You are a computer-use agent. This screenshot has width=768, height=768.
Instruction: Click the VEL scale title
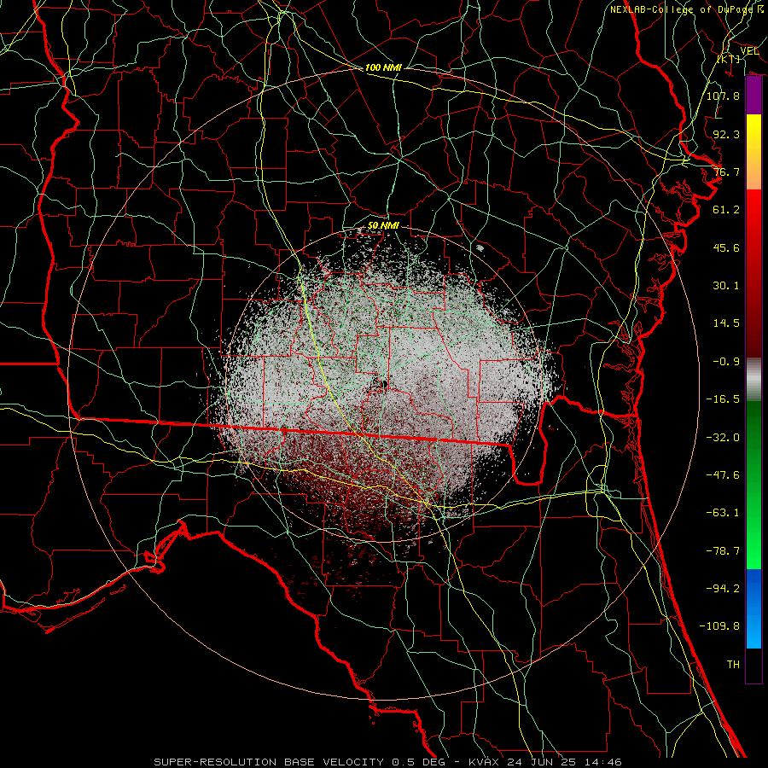pyautogui.click(x=749, y=51)
